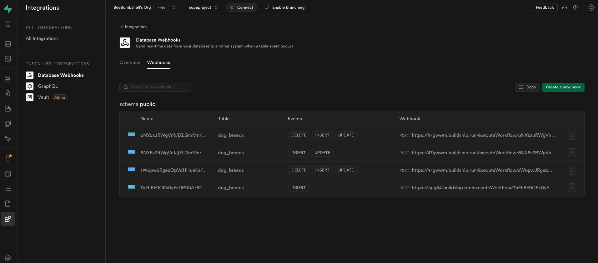Screen dimensions: 598x263
Task: Go back via Integrations breadcrumb link
Action: [134, 27]
